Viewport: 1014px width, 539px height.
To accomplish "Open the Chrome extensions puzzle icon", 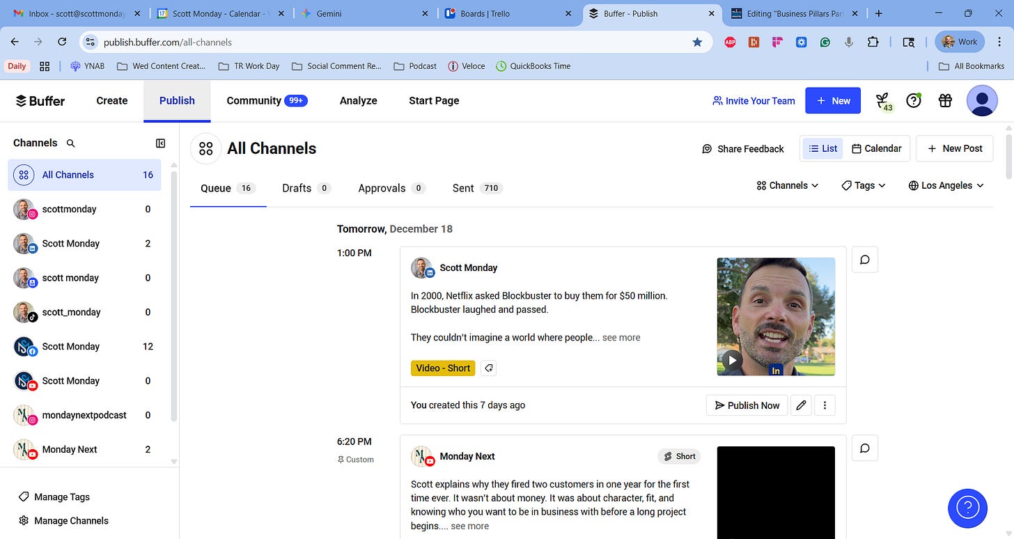I will (873, 42).
